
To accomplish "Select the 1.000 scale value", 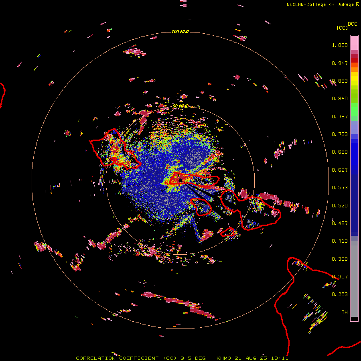I will [x=340, y=45].
